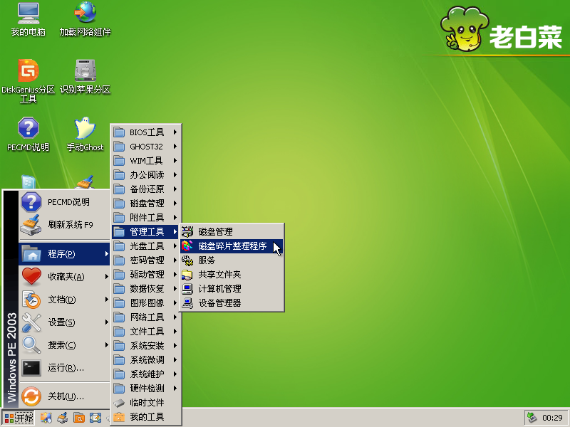Click 运行(R)... in start menu
570x427 pixels.
point(64,368)
